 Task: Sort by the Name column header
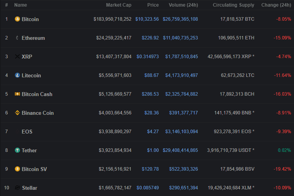click(20, 5)
